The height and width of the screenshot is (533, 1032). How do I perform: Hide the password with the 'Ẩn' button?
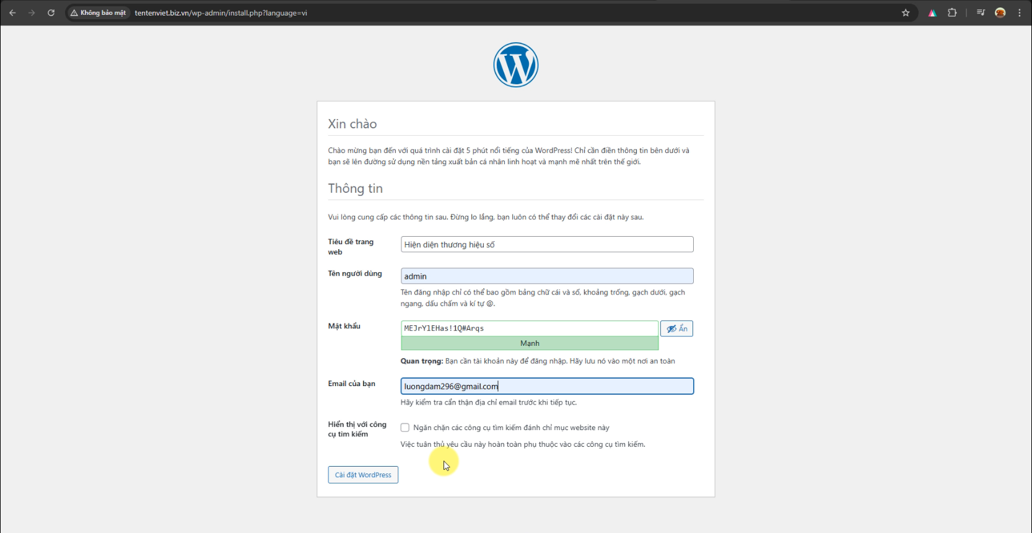click(676, 328)
